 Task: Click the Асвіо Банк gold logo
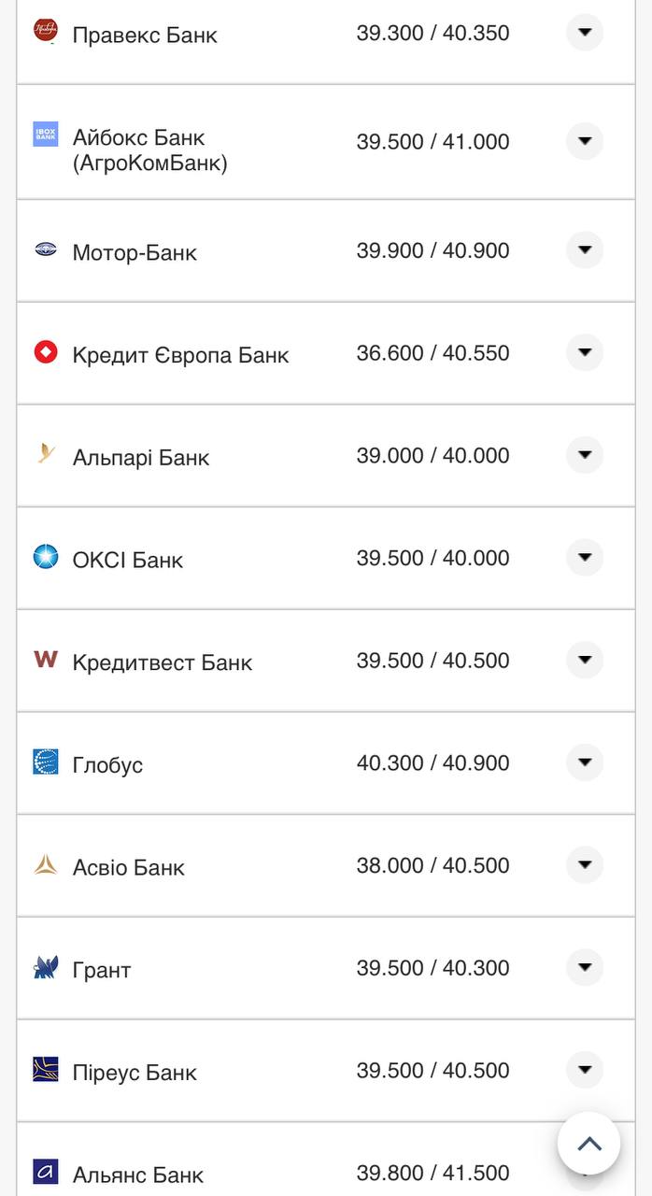click(x=46, y=864)
